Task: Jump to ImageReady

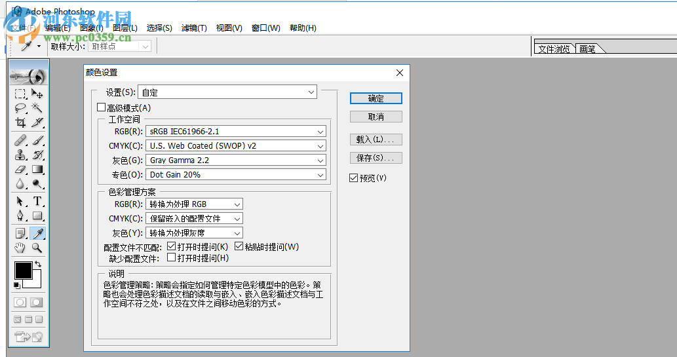Action: (x=28, y=336)
